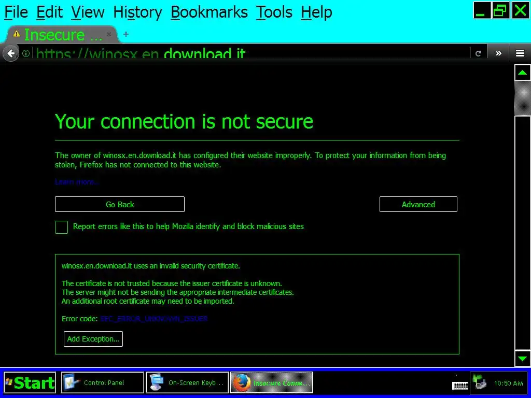
Task: Click the scrollbar down arrow
Action: pyautogui.click(x=522, y=359)
